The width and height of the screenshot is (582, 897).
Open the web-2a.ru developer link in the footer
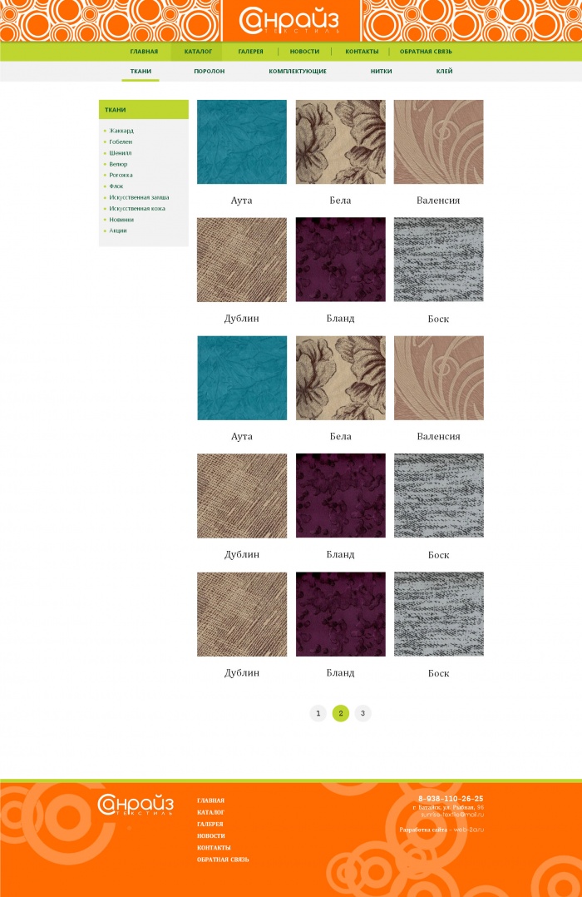click(469, 830)
